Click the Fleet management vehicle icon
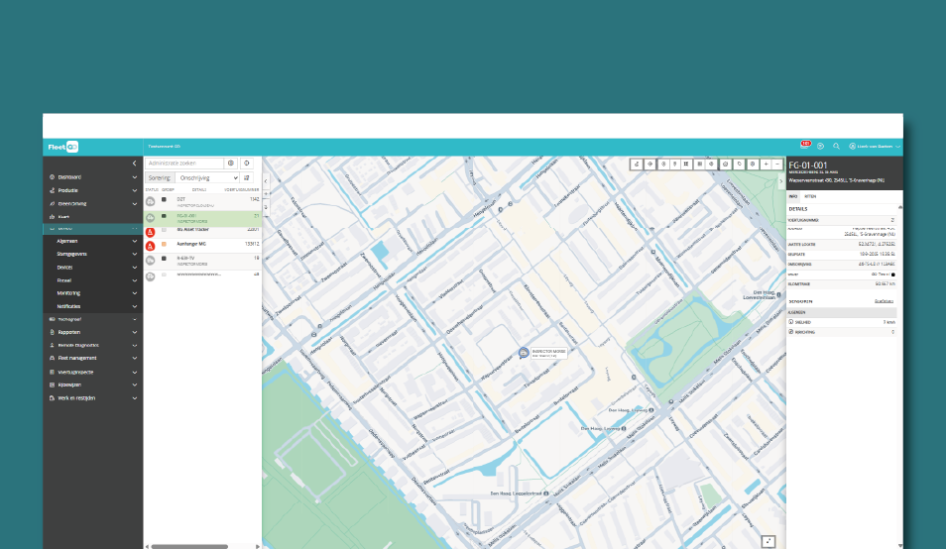The image size is (946, 549). tap(52, 358)
